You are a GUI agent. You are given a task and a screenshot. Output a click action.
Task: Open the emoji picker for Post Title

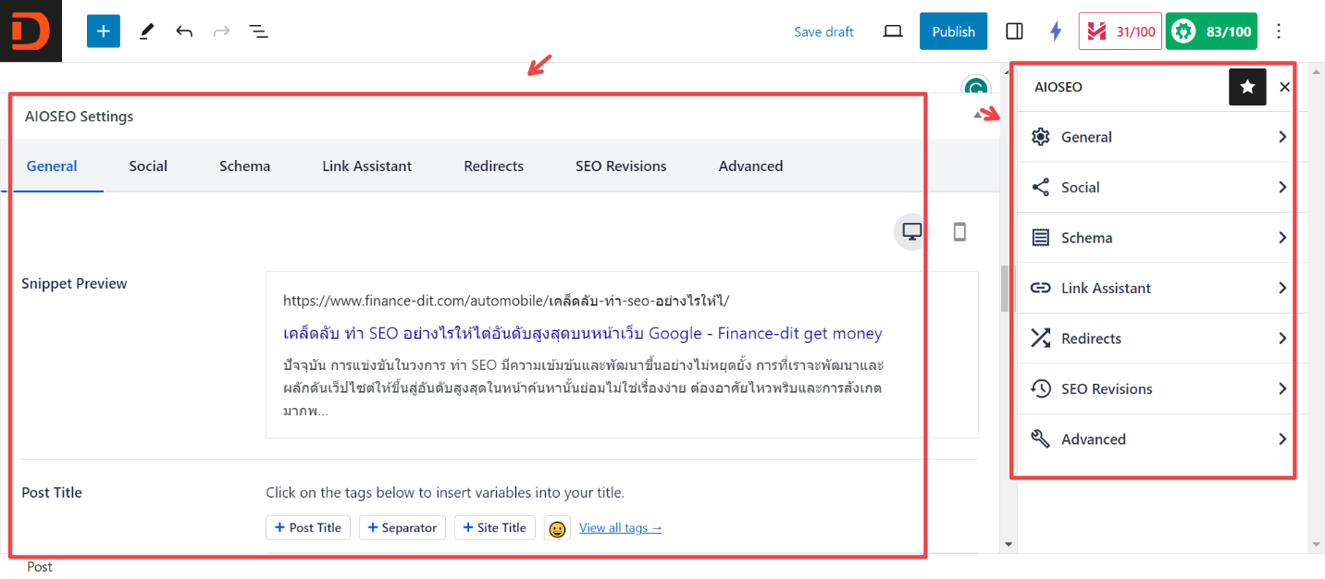coord(557,528)
